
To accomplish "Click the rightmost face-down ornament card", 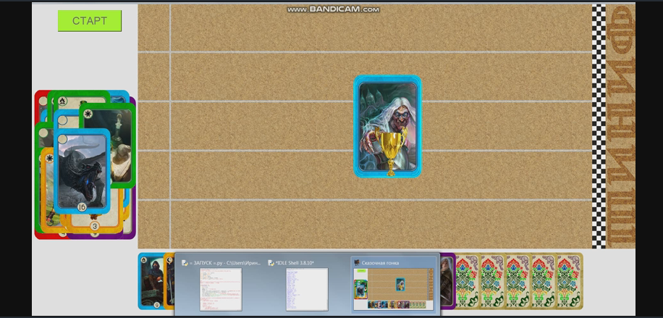I will 570,281.
